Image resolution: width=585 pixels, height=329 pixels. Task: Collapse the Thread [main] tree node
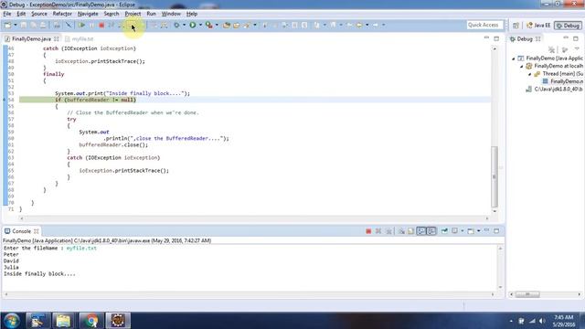tap(529, 74)
